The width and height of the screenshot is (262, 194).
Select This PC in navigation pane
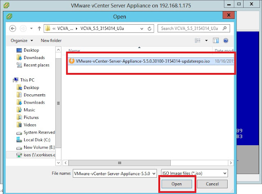[x=24, y=80]
